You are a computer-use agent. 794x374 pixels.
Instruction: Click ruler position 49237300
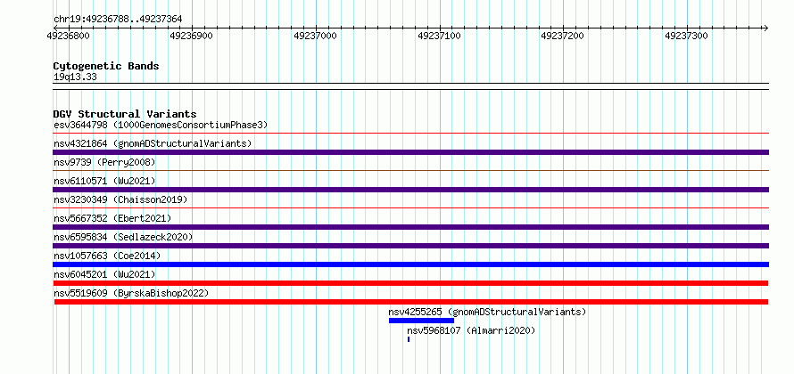pos(686,36)
